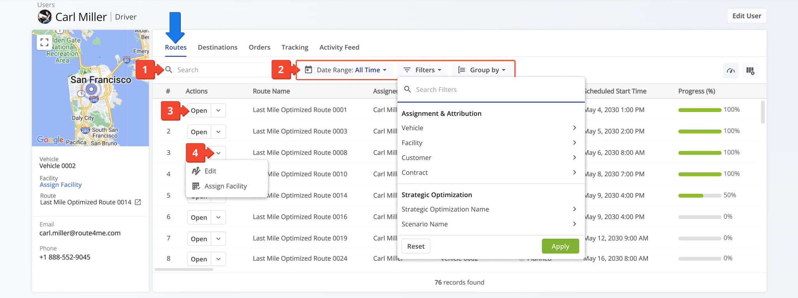The height and width of the screenshot is (298, 798).
Task: Click the gauge summary icon in toolbar
Action: coord(731,70)
